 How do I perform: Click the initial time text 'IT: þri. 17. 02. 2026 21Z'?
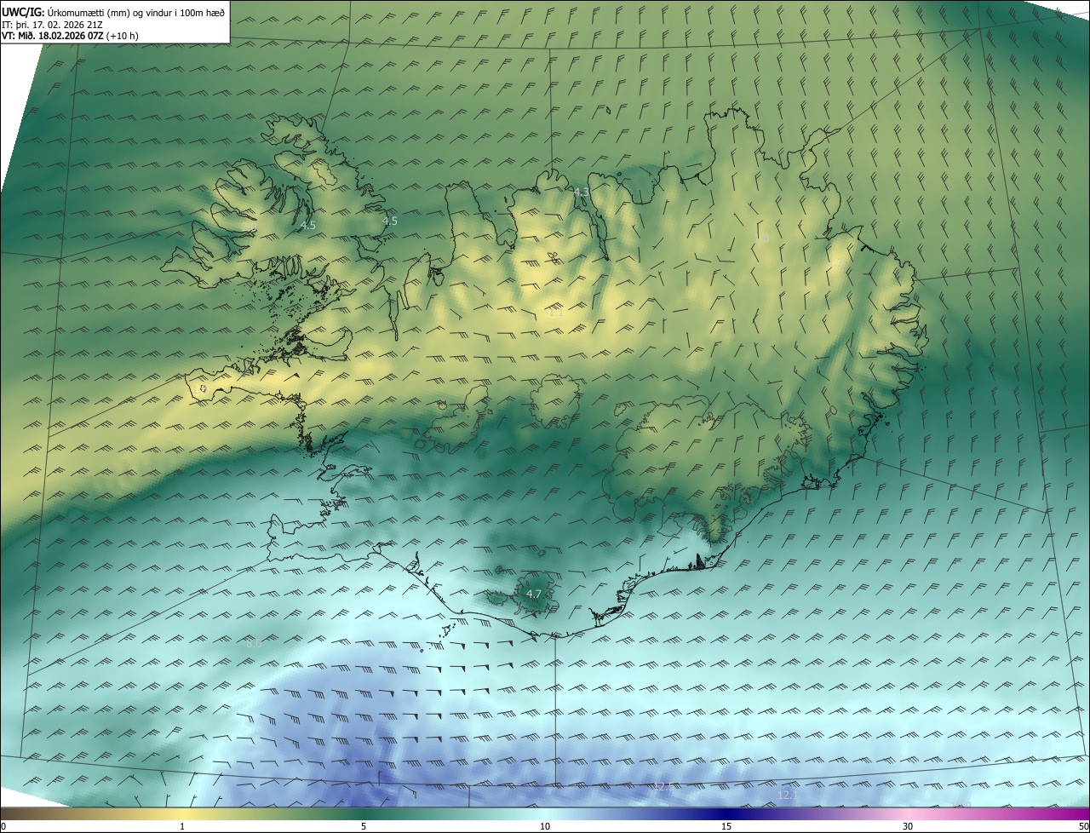[53, 24]
